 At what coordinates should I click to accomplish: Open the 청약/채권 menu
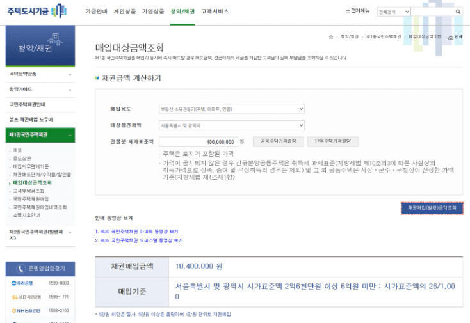(182, 12)
